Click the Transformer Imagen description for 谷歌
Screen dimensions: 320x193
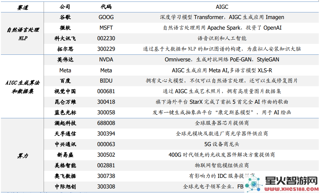tap(222, 17)
